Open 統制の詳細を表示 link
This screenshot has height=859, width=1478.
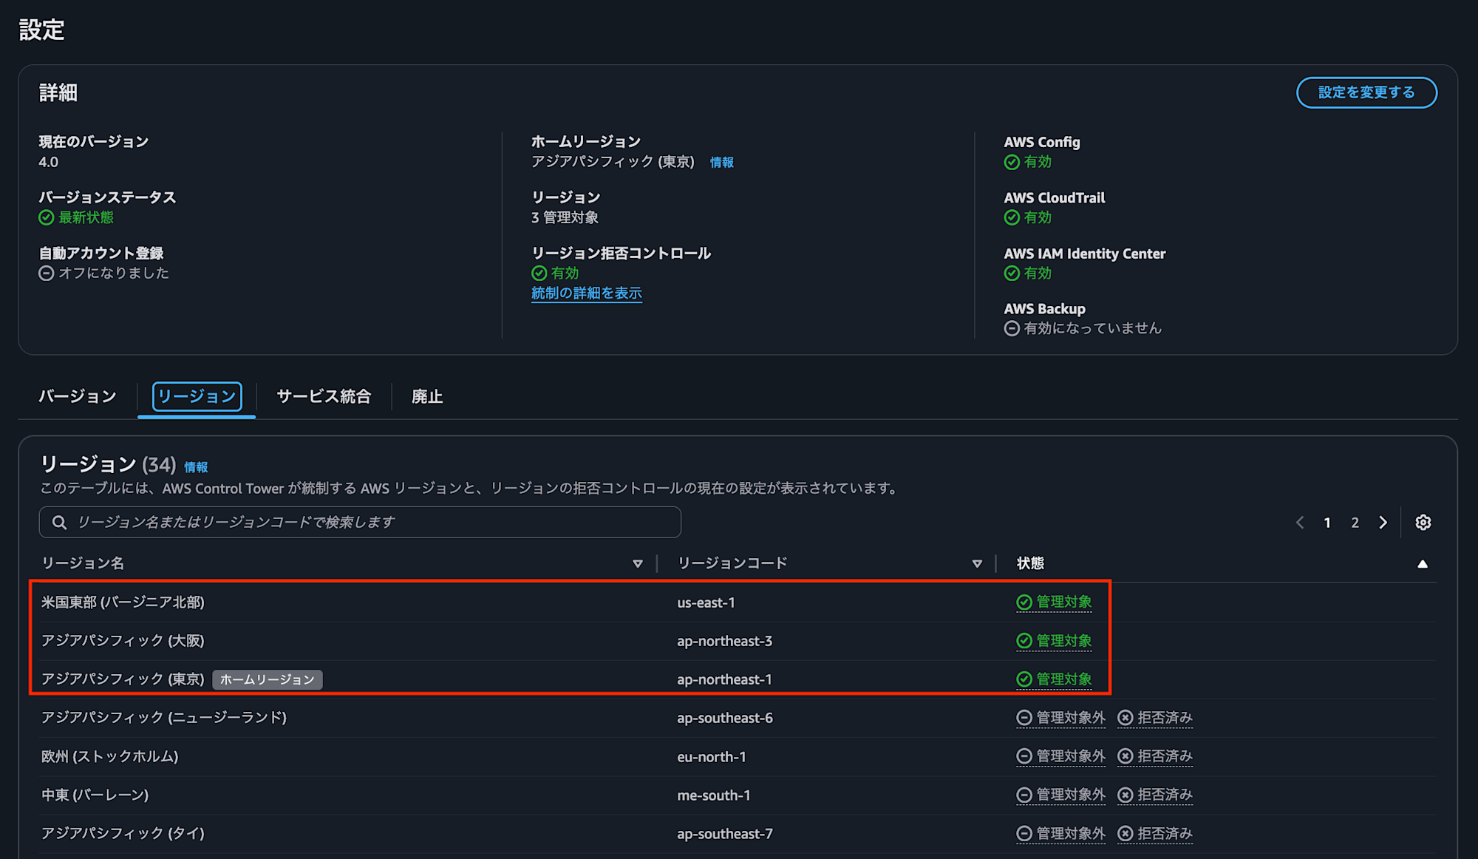coord(586,293)
